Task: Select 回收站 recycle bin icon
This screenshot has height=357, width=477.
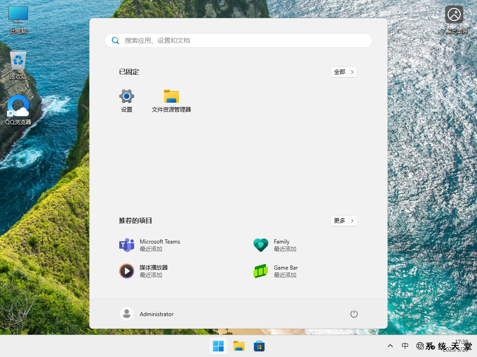Action: (x=18, y=65)
